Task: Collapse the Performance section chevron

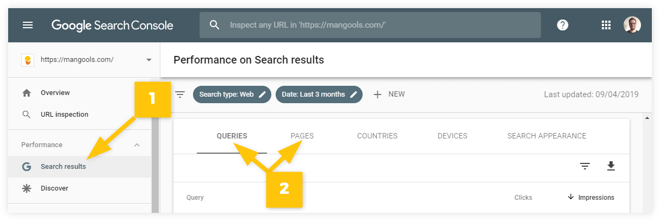Action: click(137, 145)
